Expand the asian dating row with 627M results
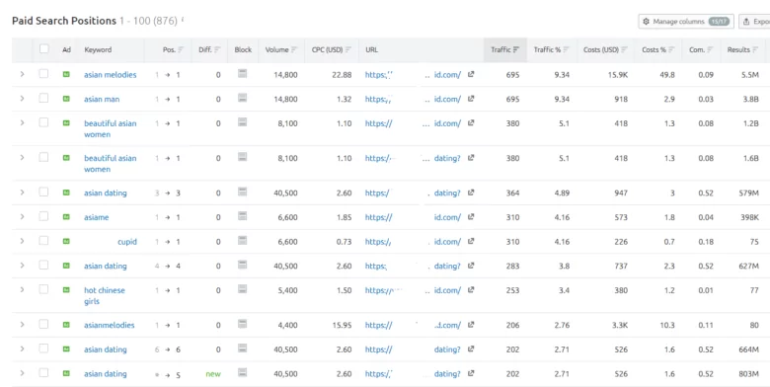770x387 pixels. 22,266
